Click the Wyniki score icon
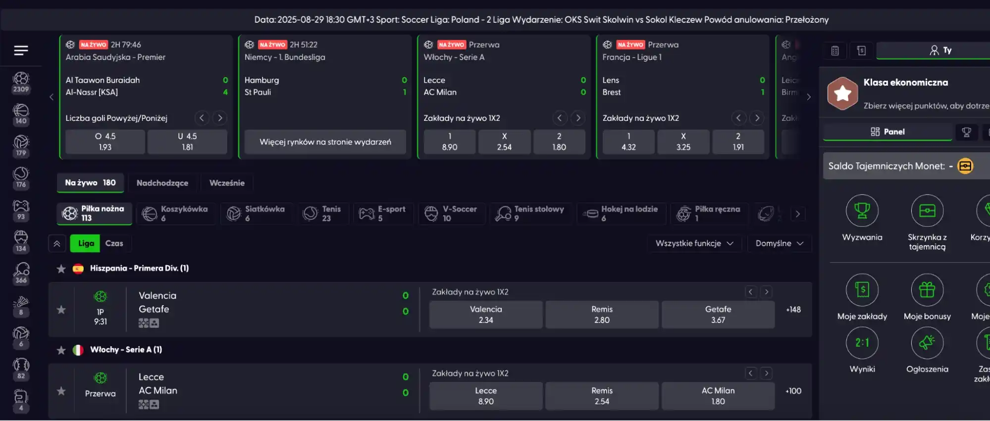990x421 pixels. coord(862,343)
